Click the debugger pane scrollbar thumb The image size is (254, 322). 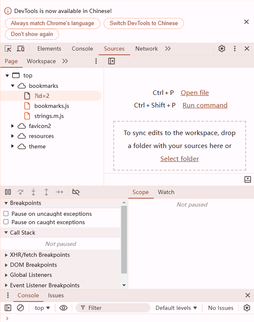point(124,240)
